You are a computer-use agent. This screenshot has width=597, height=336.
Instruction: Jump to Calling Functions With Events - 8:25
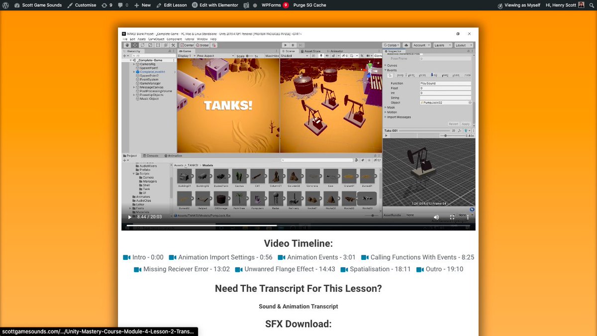pos(418,257)
